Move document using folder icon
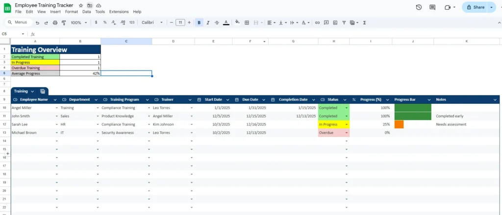The height and width of the screenshot is (215, 502). point(90,5)
